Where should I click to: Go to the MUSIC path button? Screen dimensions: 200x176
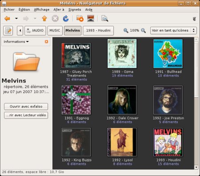[x=55, y=31]
